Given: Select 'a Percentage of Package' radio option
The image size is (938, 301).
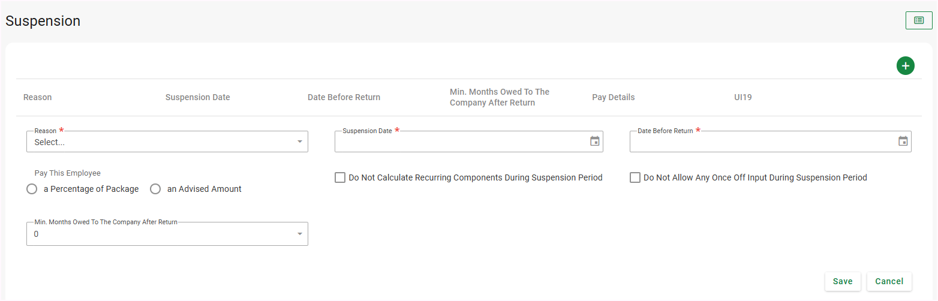Looking at the screenshot, I should (32, 189).
